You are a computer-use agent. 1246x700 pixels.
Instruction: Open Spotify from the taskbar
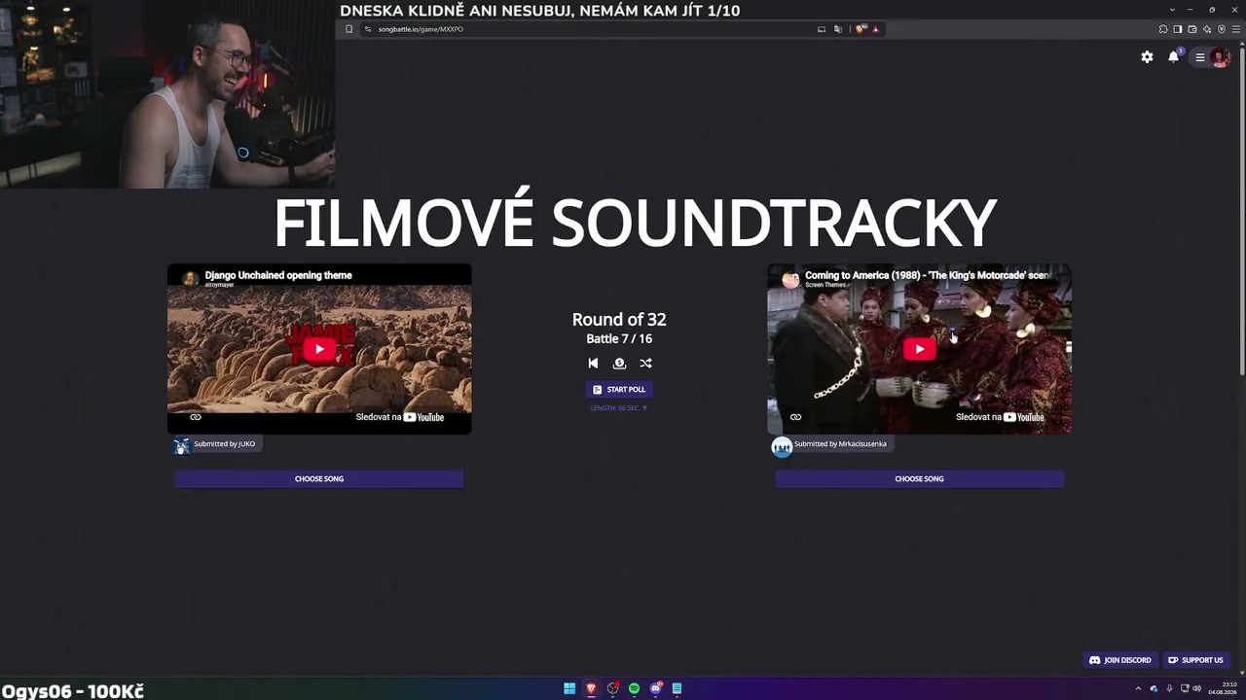(634, 688)
